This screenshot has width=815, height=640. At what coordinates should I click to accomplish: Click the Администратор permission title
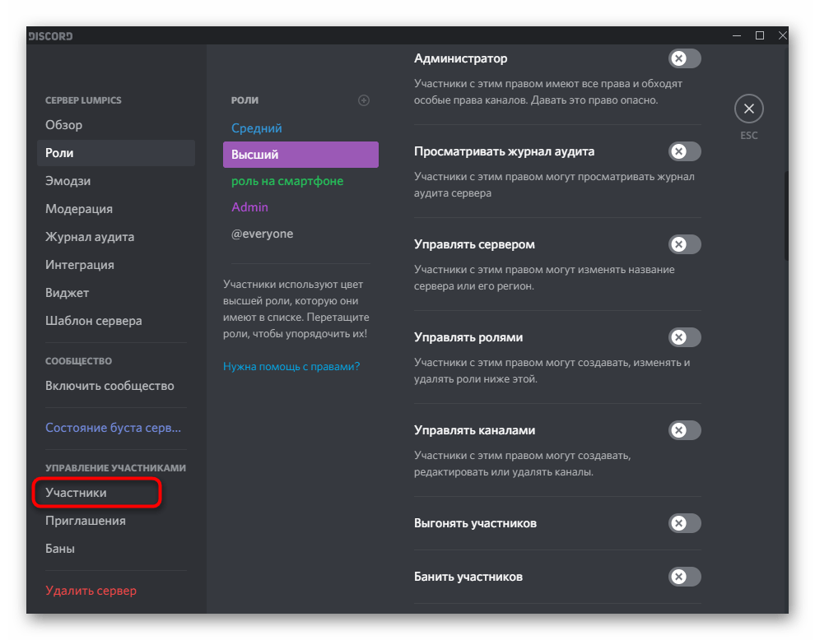pyautogui.click(x=460, y=58)
